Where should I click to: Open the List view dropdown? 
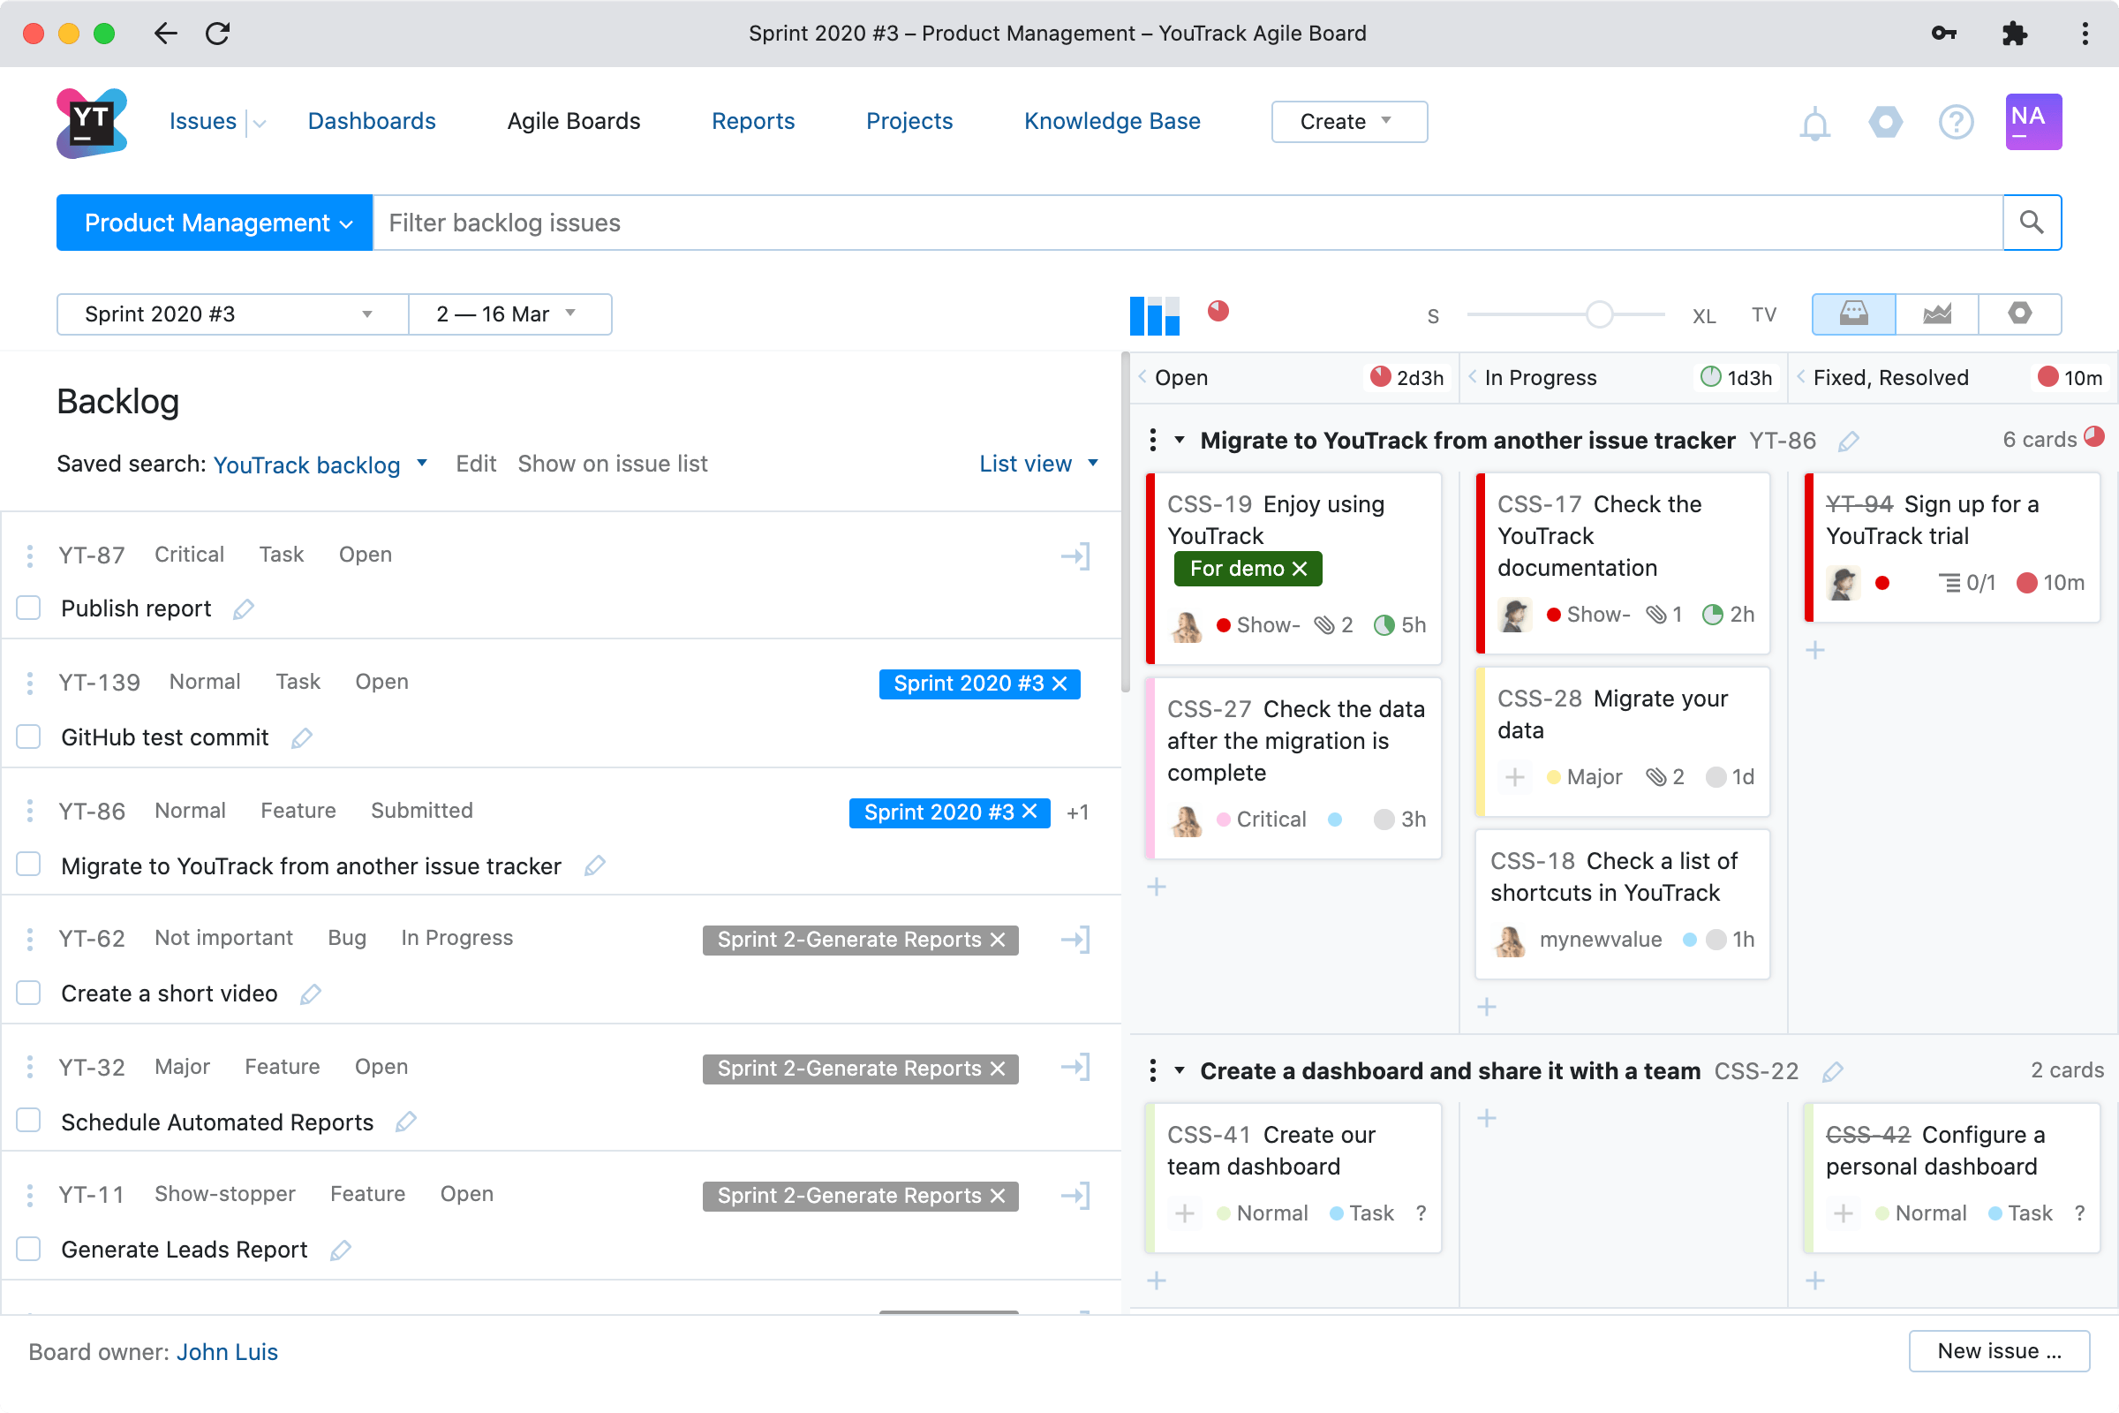(1039, 465)
